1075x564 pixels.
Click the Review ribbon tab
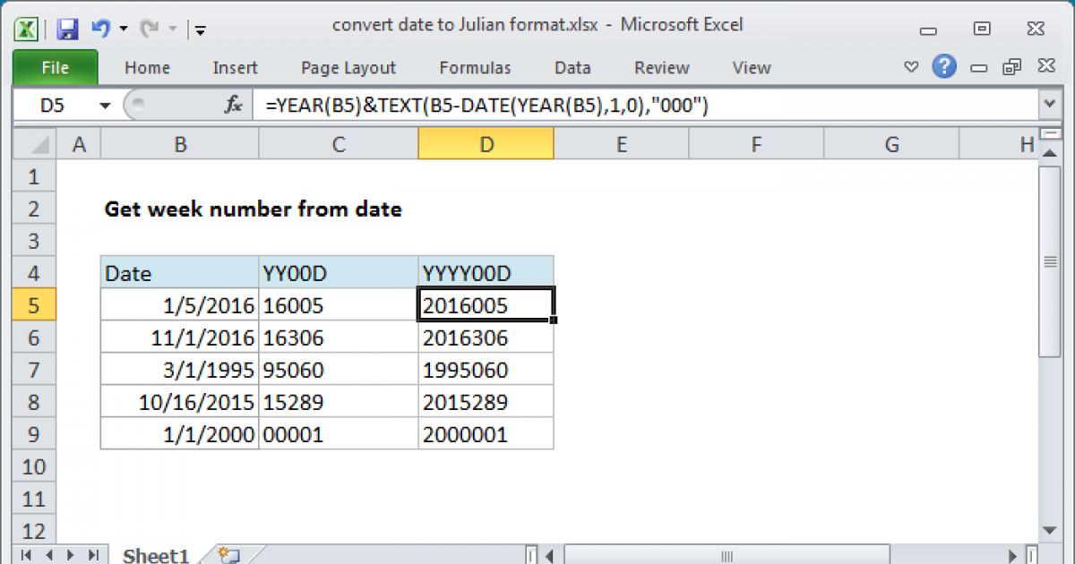pos(660,67)
